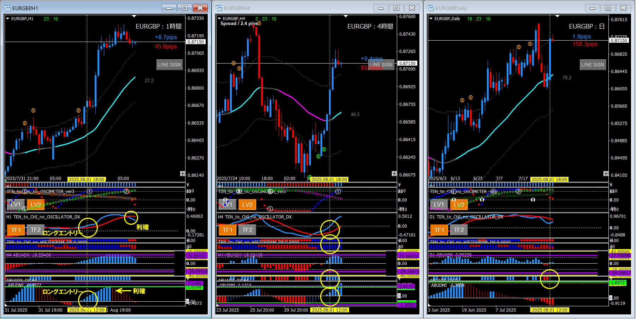The width and height of the screenshot is (636, 319).
Task: Open the dropdown arrow beside EURGBP,H1 label
Action: click(x=8, y=19)
